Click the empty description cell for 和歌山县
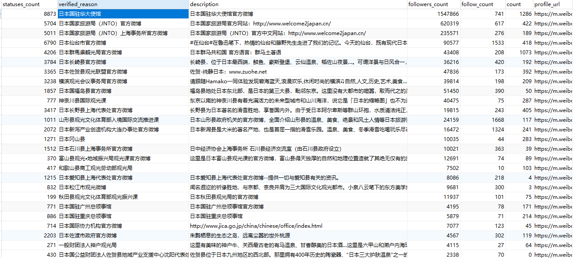This screenshot has width=583, height=258. 297,168
